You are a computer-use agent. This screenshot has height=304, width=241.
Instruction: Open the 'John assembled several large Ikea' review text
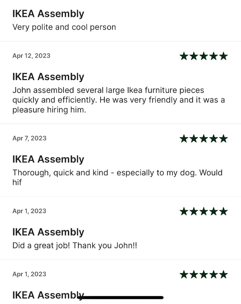point(118,100)
